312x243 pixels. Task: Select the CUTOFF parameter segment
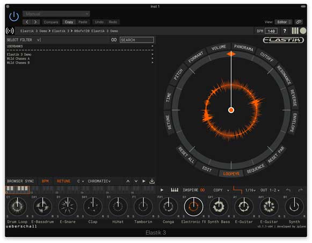coord(267,57)
